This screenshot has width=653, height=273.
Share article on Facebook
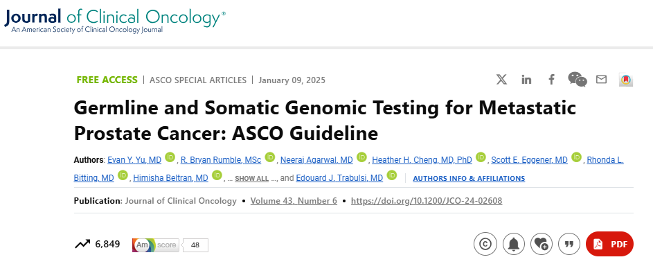551,79
